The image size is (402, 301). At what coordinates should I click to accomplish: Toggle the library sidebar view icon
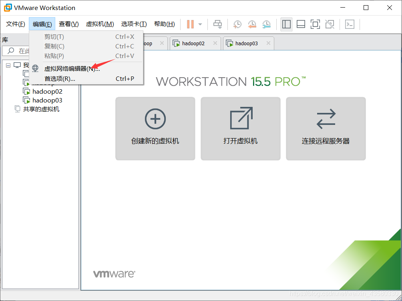coord(286,24)
